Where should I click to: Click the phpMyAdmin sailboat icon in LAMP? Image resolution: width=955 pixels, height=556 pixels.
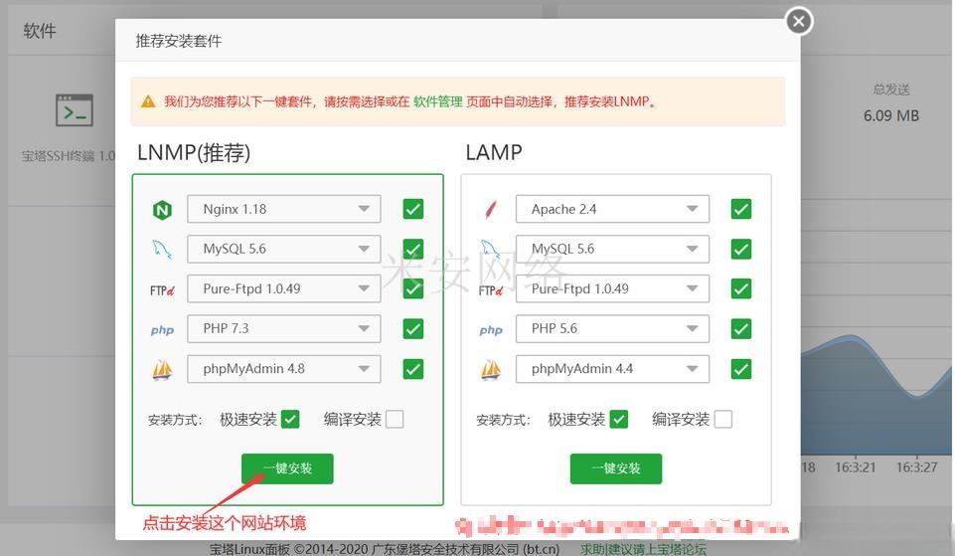point(491,369)
